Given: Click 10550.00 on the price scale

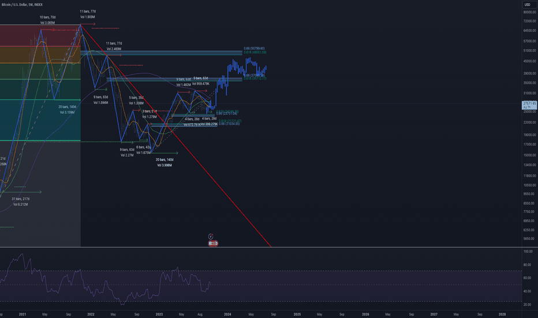Looking at the screenshot, I should coord(529,185).
